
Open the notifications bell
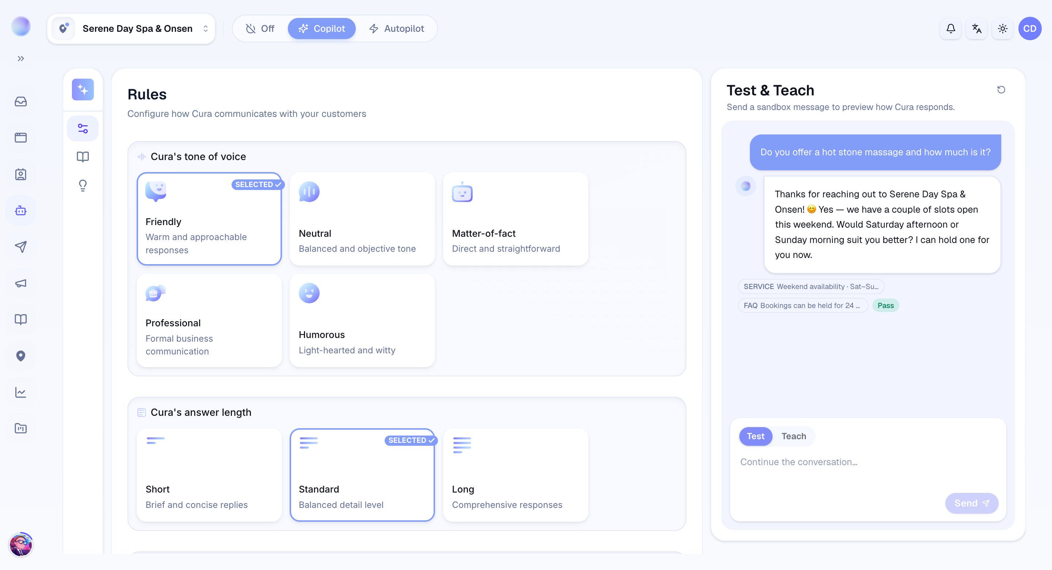(x=951, y=28)
